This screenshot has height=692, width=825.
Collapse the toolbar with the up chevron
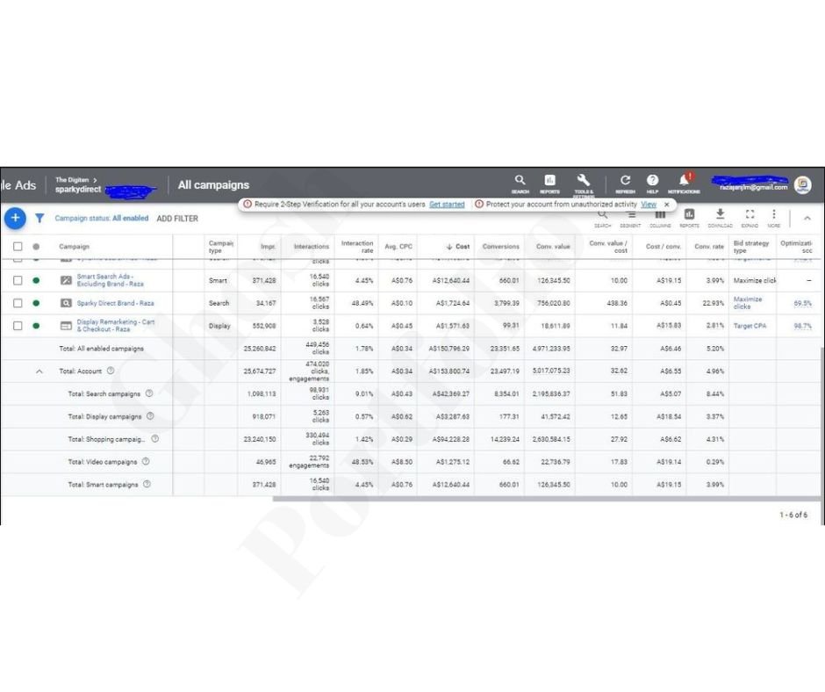tap(807, 218)
